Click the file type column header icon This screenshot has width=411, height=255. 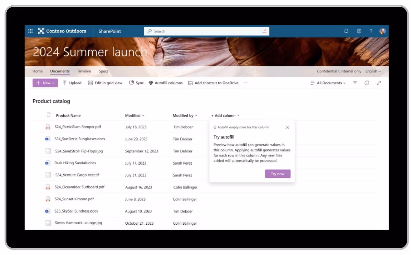[49, 115]
